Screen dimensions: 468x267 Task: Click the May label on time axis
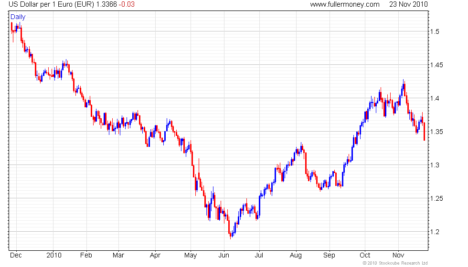coord(191,256)
